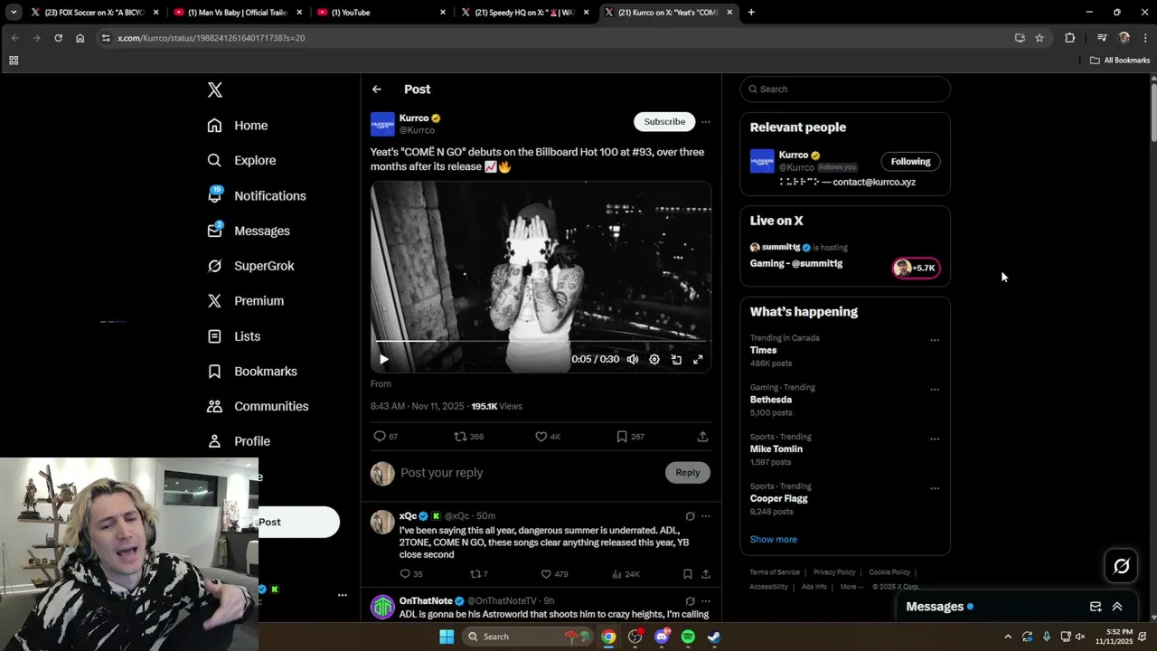
Task: Click the Reply button
Action: pyautogui.click(x=688, y=473)
